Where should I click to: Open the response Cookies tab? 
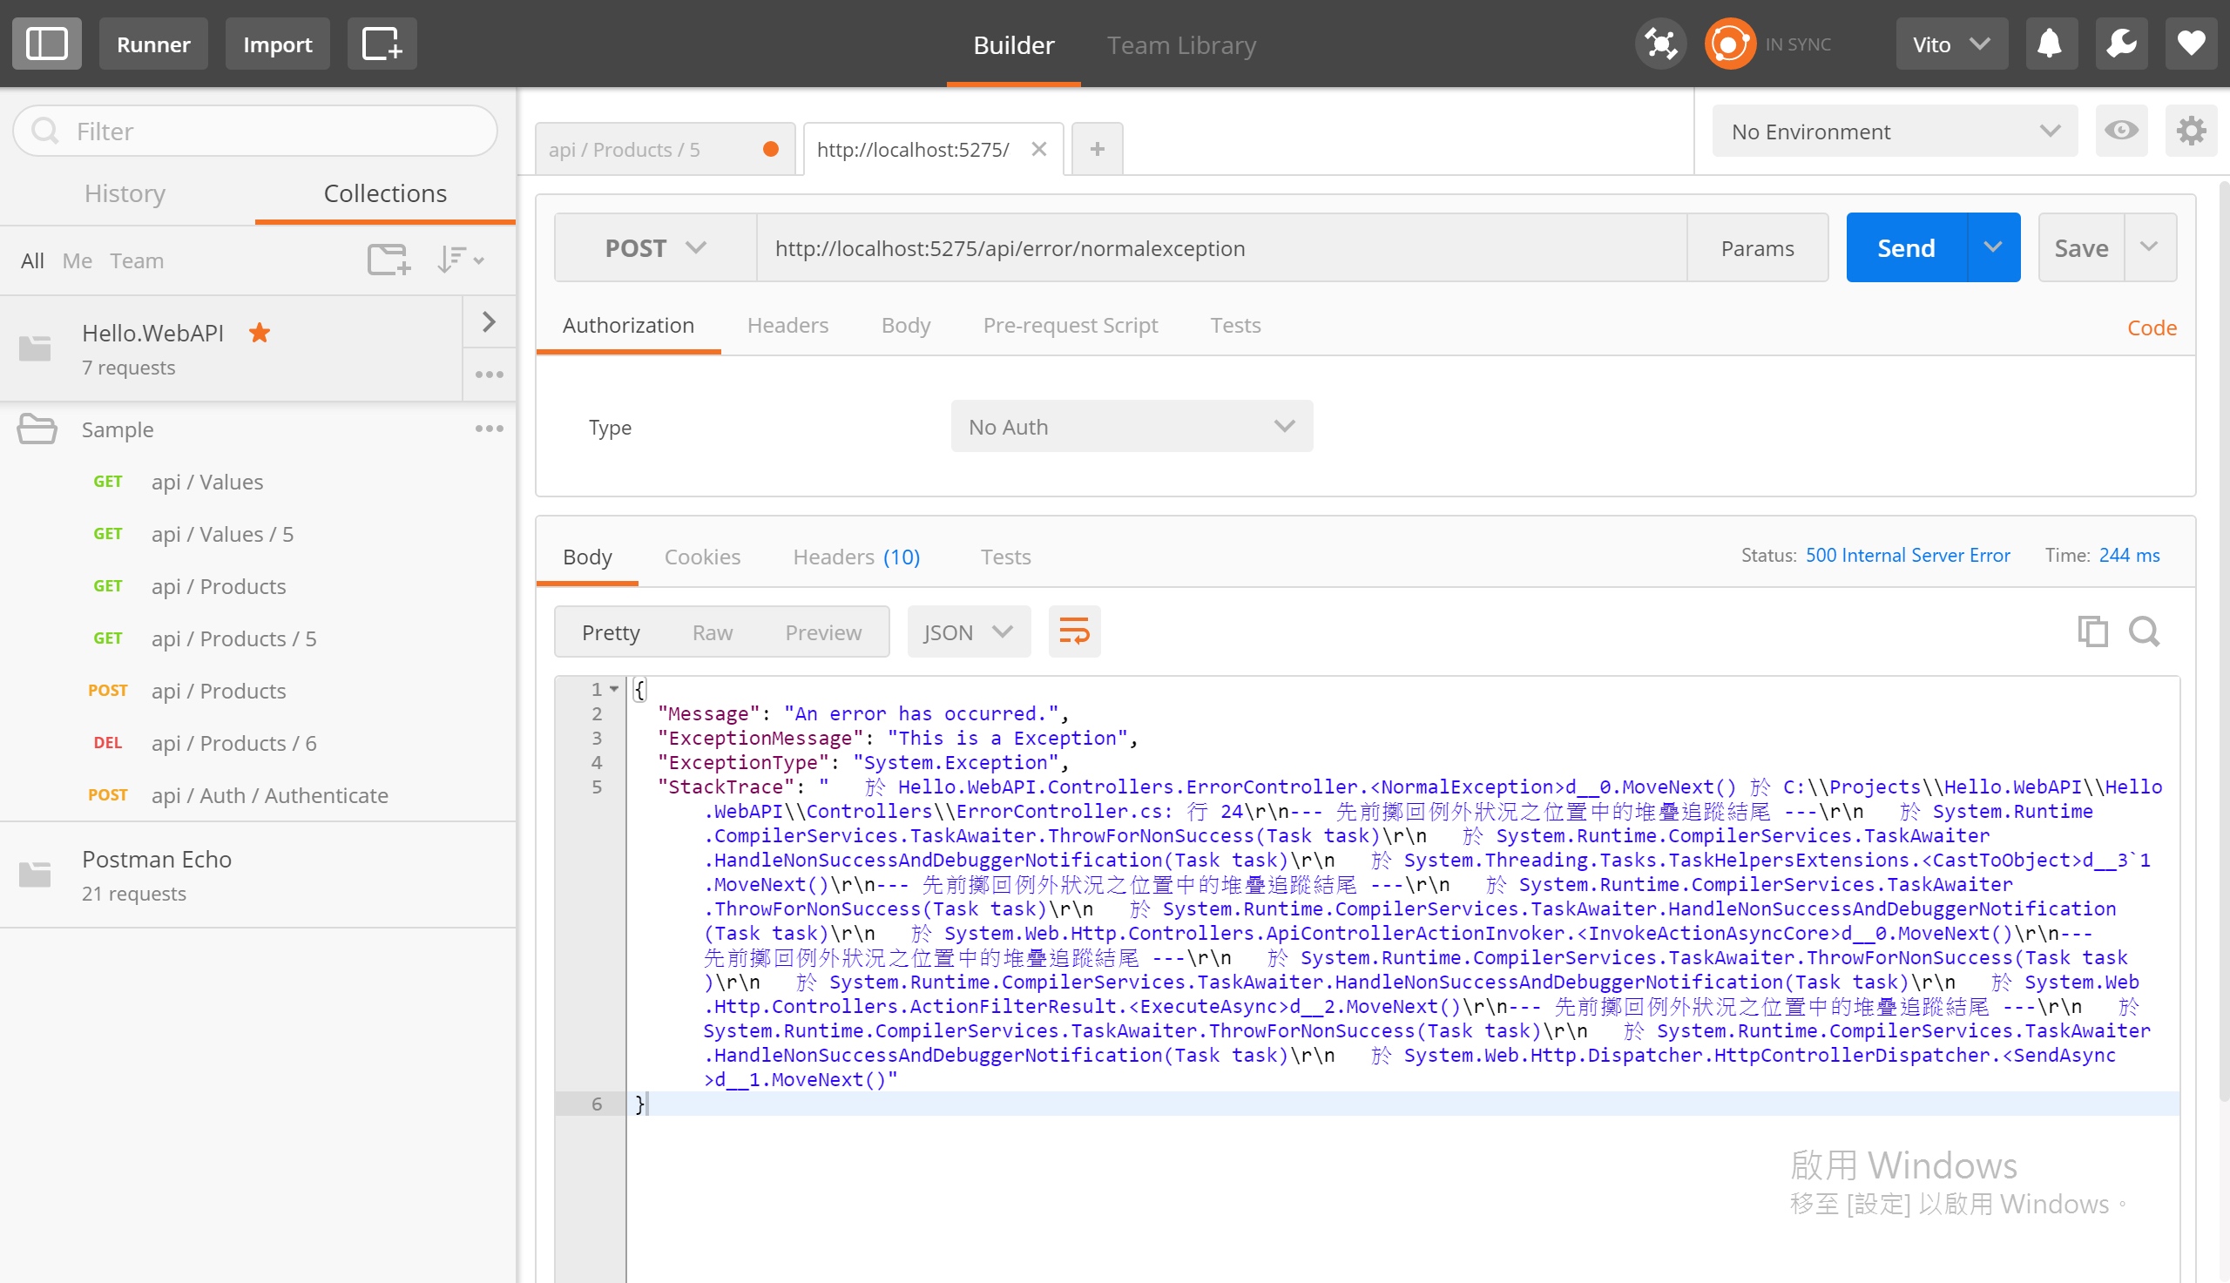coord(702,557)
